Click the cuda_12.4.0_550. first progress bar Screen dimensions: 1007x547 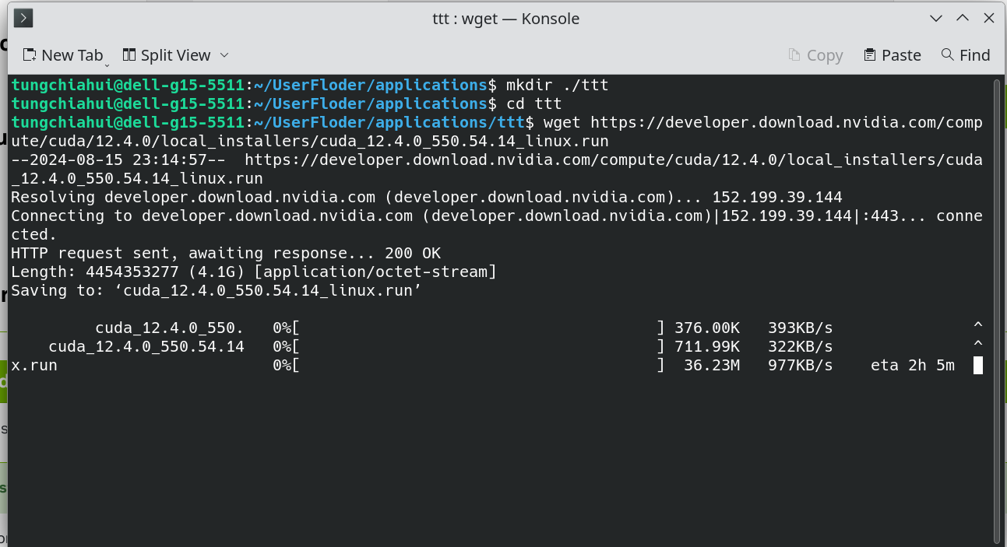tap(479, 328)
